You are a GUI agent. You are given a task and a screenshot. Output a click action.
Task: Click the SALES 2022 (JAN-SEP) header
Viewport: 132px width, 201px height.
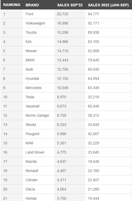coord(108,5)
